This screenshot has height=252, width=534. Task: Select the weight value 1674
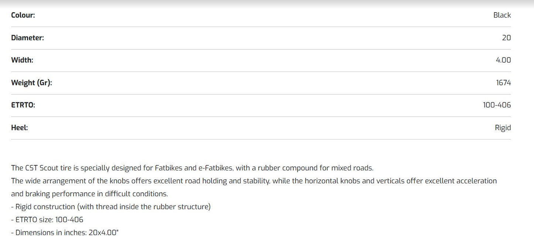point(503,83)
